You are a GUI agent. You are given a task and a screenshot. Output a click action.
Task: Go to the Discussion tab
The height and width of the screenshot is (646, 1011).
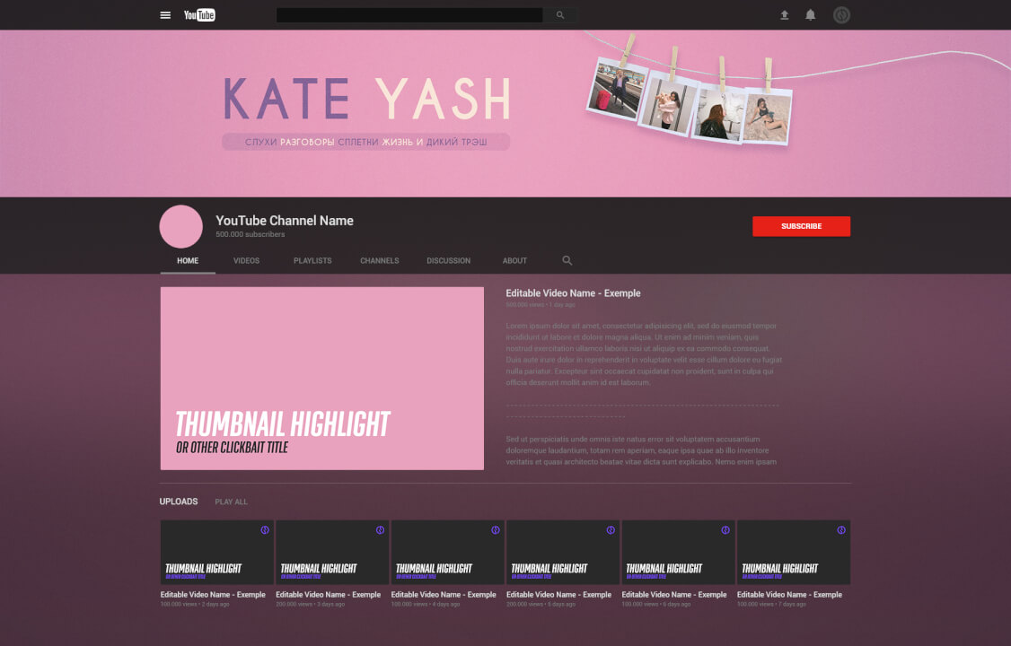pyautogui.click(x=448, y=261)
